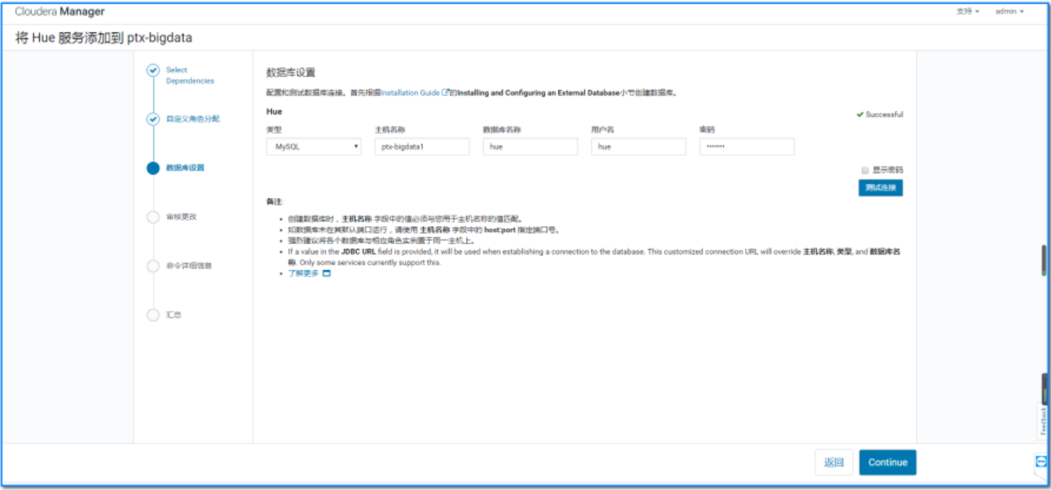Click the 命令详细信息 step circle

tap(153, 266)
